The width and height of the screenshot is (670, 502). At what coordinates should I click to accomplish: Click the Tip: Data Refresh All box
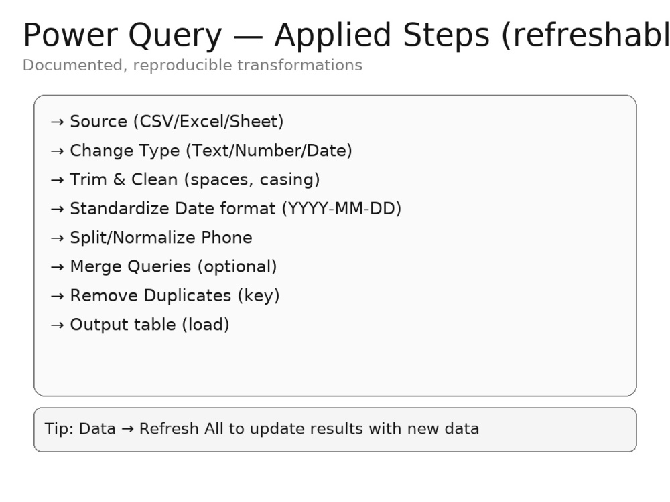(335, 430)
